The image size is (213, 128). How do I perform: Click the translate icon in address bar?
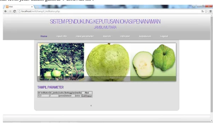202,11
